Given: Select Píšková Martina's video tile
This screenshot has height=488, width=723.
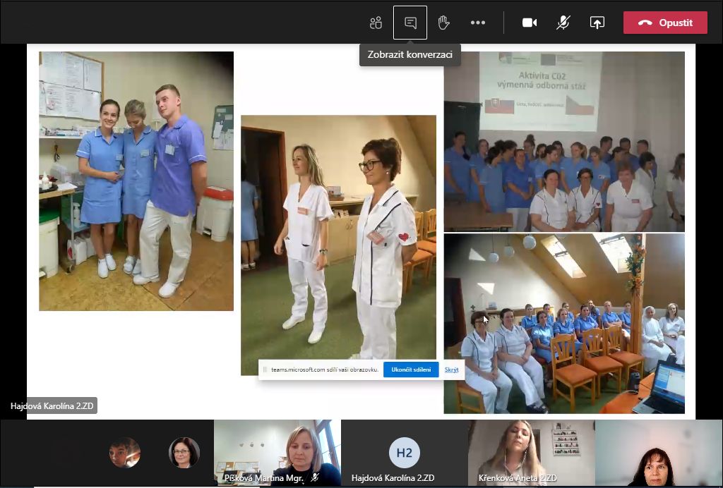Looking at the screenshot, I should [277, 453].
